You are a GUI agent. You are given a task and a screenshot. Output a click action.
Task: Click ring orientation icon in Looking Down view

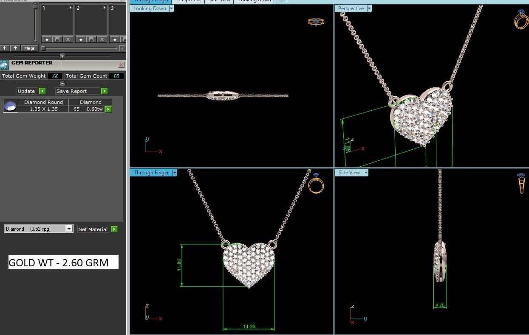[316, 22]
